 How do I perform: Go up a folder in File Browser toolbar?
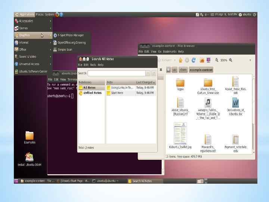click(180, 60)
